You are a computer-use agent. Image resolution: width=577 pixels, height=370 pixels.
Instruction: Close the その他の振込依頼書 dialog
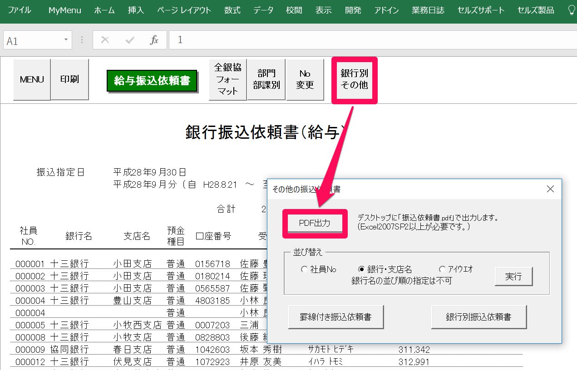pyautogui.click(x=550, y=189)
